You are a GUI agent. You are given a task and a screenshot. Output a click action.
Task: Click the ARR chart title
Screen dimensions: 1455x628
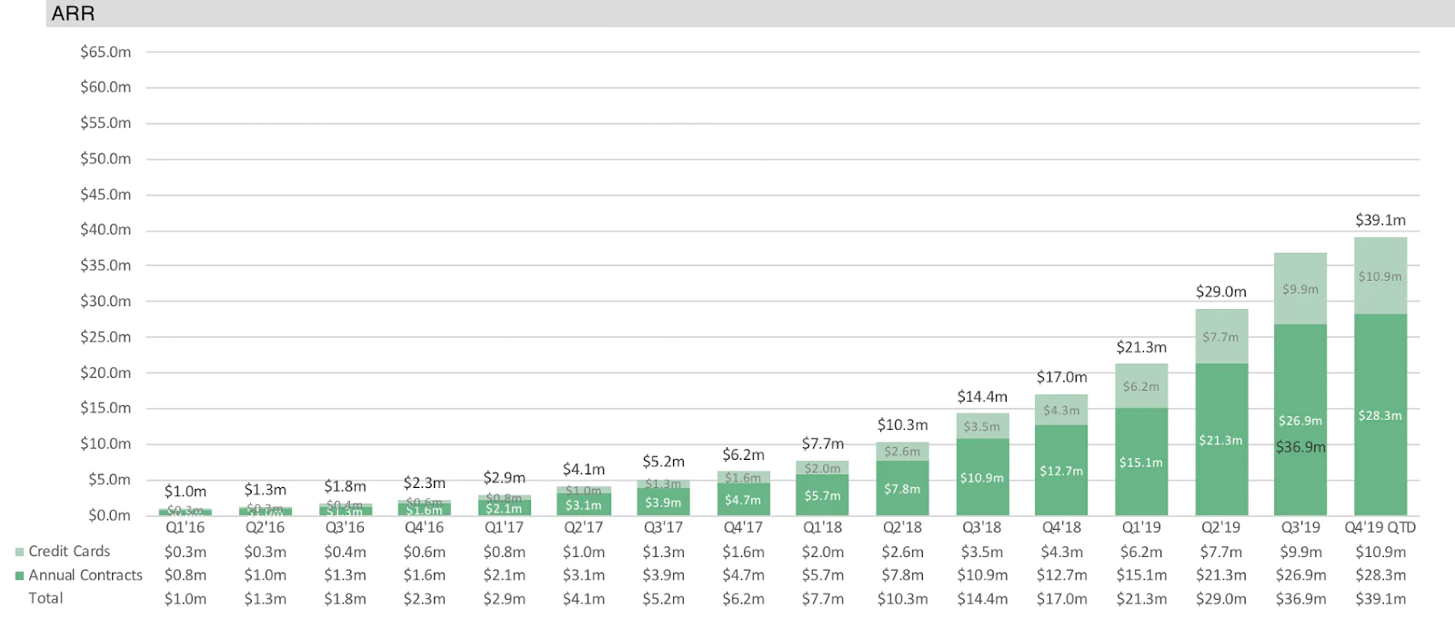pos(73,14)
